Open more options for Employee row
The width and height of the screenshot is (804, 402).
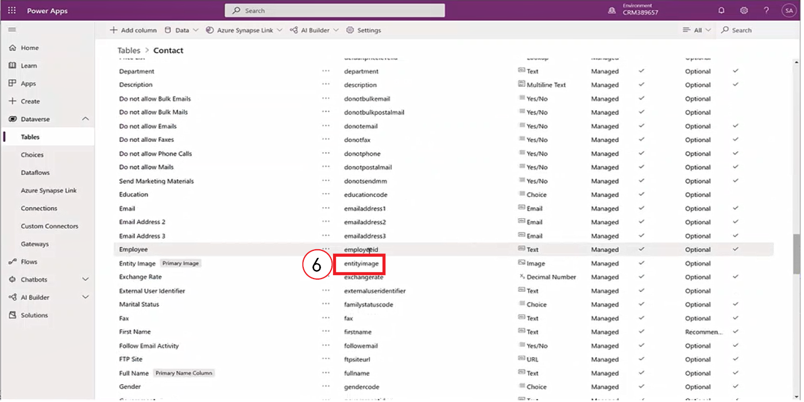(326, 249)
